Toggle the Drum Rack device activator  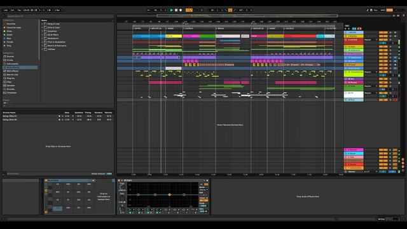tap(46, 180)
